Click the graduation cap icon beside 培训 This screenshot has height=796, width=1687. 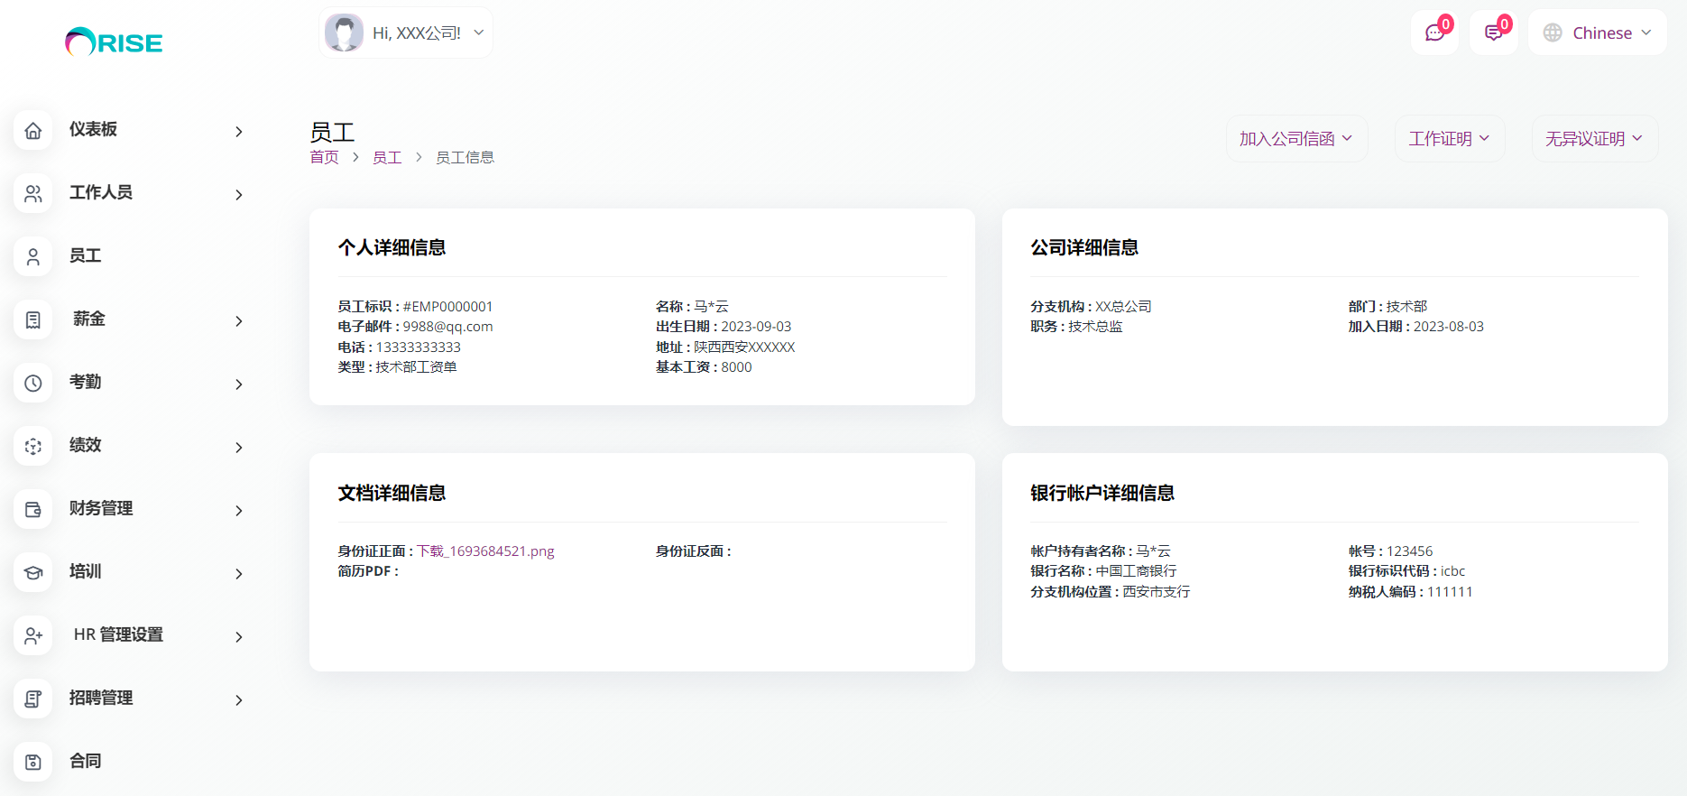point(33,573)
